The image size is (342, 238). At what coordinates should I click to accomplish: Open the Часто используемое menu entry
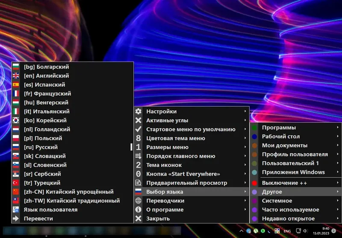tap(296, 210)
